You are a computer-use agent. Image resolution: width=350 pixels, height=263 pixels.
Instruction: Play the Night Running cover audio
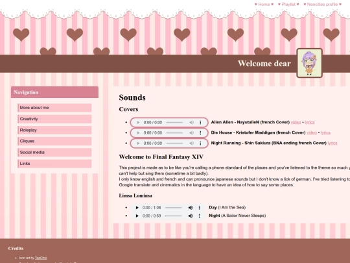click(x=138, y=144)
